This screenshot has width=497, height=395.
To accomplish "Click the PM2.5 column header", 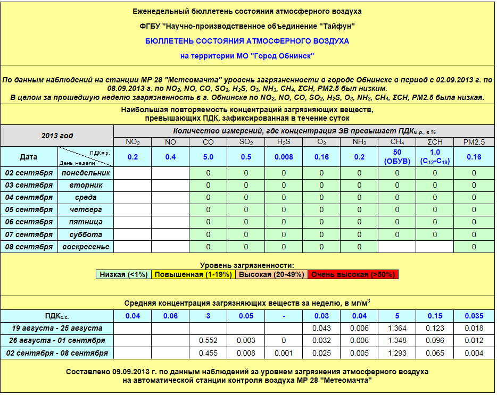I will tap(474, 142).
